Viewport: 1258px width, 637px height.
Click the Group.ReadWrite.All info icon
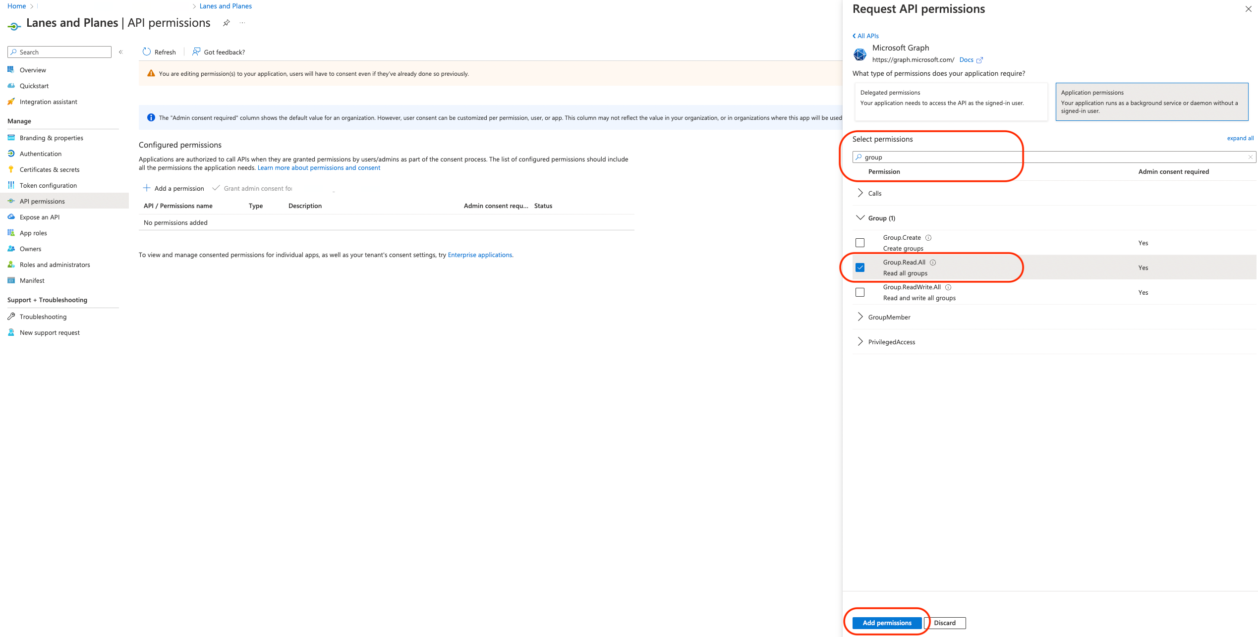pyautogui.click(x=948, y=287)
